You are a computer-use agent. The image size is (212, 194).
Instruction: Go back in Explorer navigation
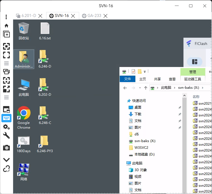[x=125, y=88]
